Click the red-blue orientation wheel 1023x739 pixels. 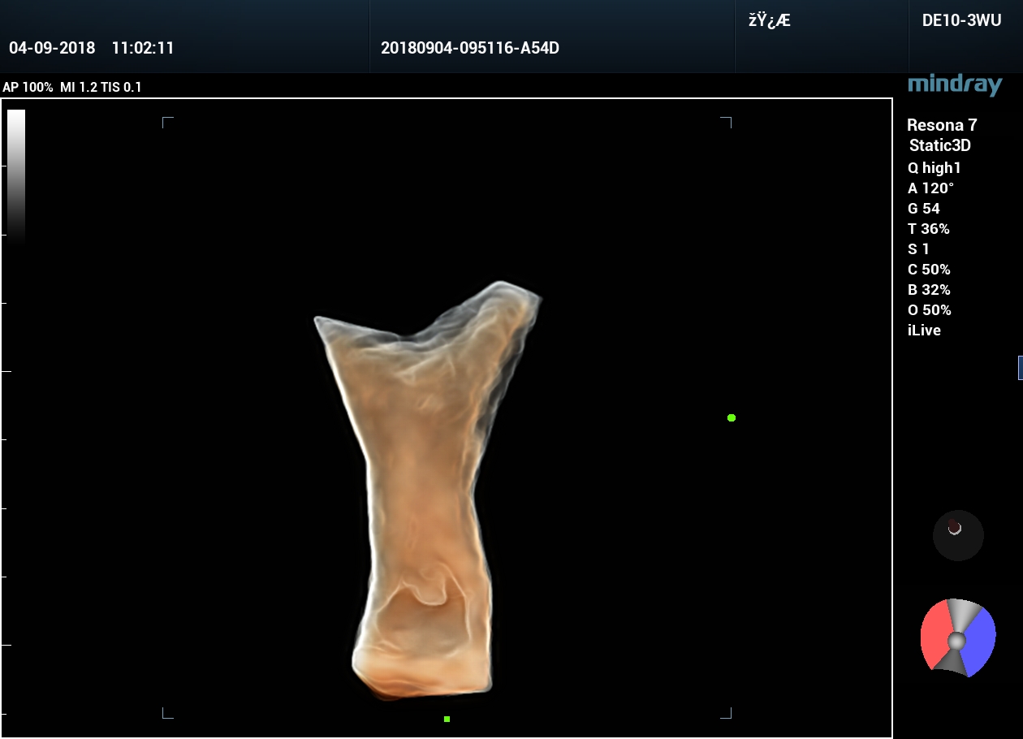[958, 639]
